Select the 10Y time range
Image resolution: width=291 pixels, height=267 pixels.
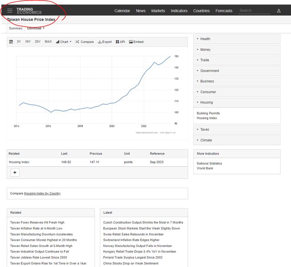pos(28,42)
